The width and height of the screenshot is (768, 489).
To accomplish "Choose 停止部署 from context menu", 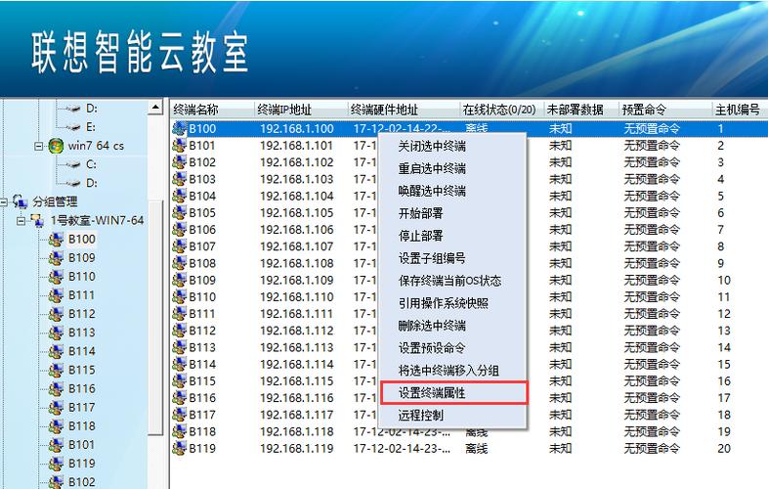I will tap(453, 236).
